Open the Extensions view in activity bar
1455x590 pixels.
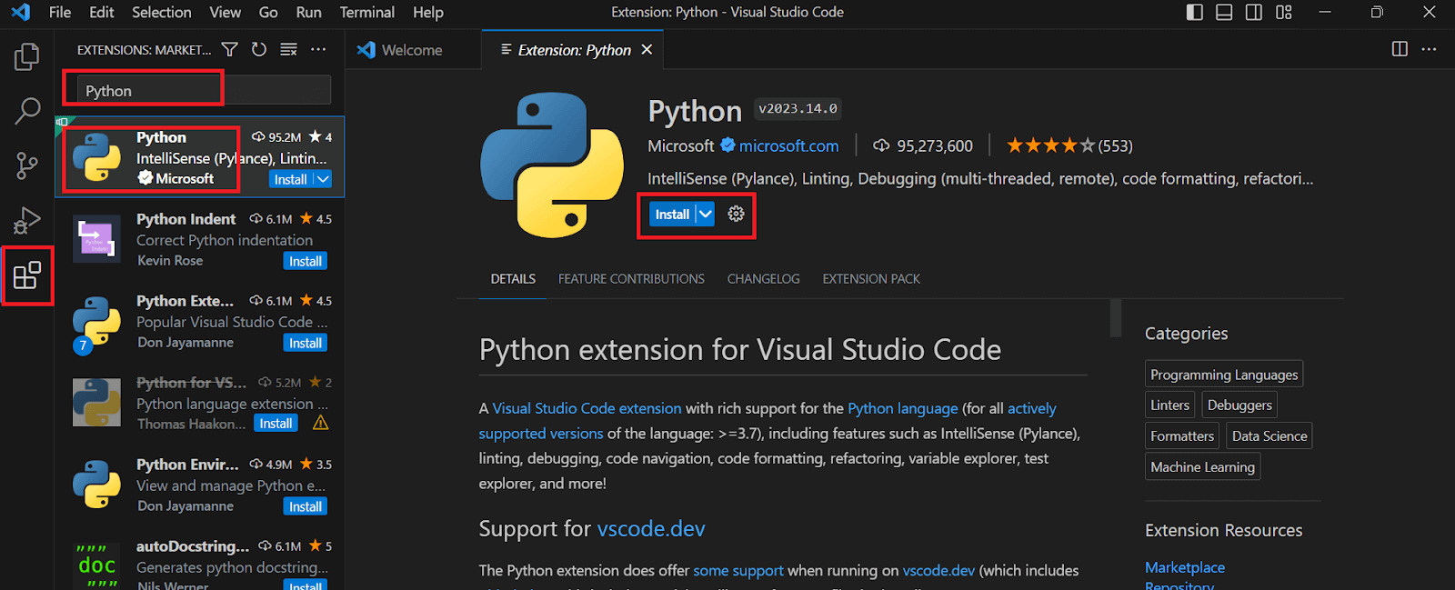tap(27, 275)
